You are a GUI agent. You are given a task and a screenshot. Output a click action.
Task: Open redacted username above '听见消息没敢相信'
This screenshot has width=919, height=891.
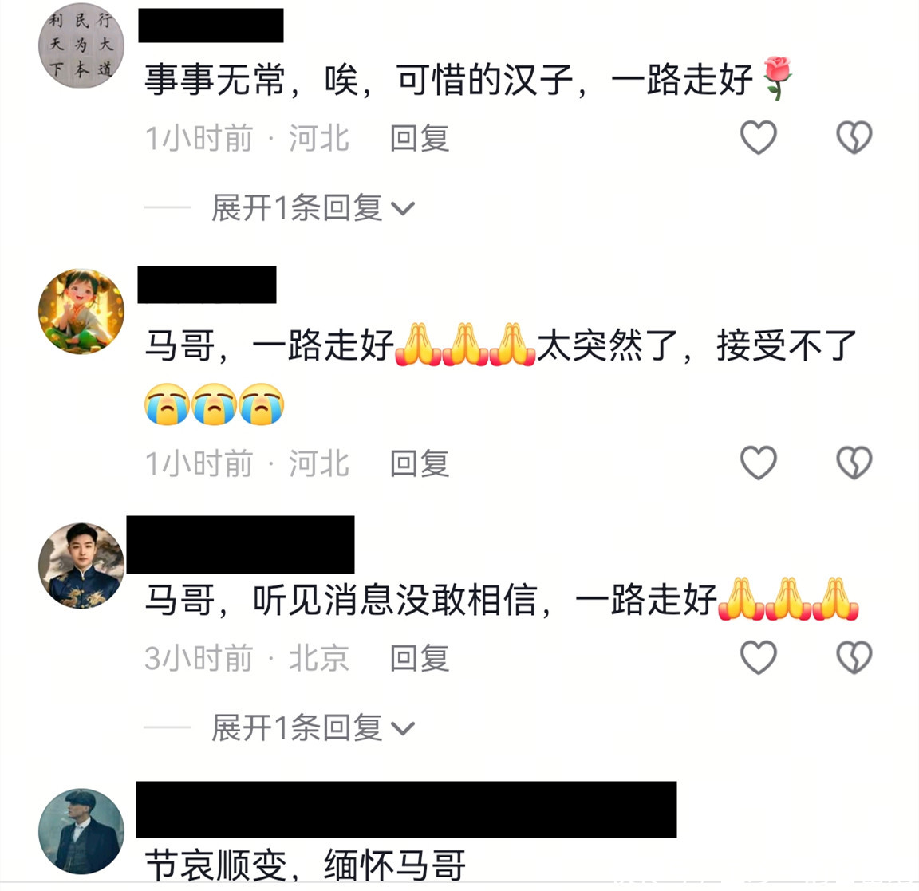click(x=240, y=545)
